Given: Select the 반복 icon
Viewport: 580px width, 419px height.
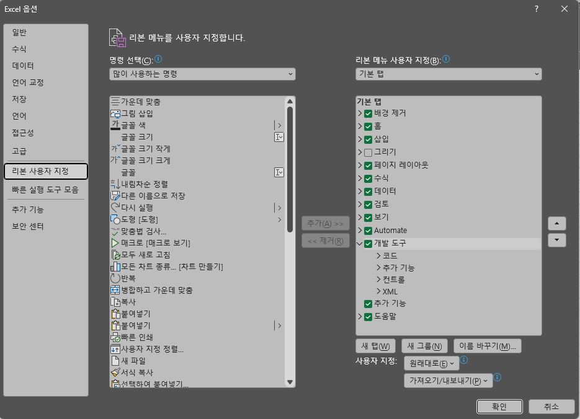Looking at the screenshot, I should tap(115, 278).
